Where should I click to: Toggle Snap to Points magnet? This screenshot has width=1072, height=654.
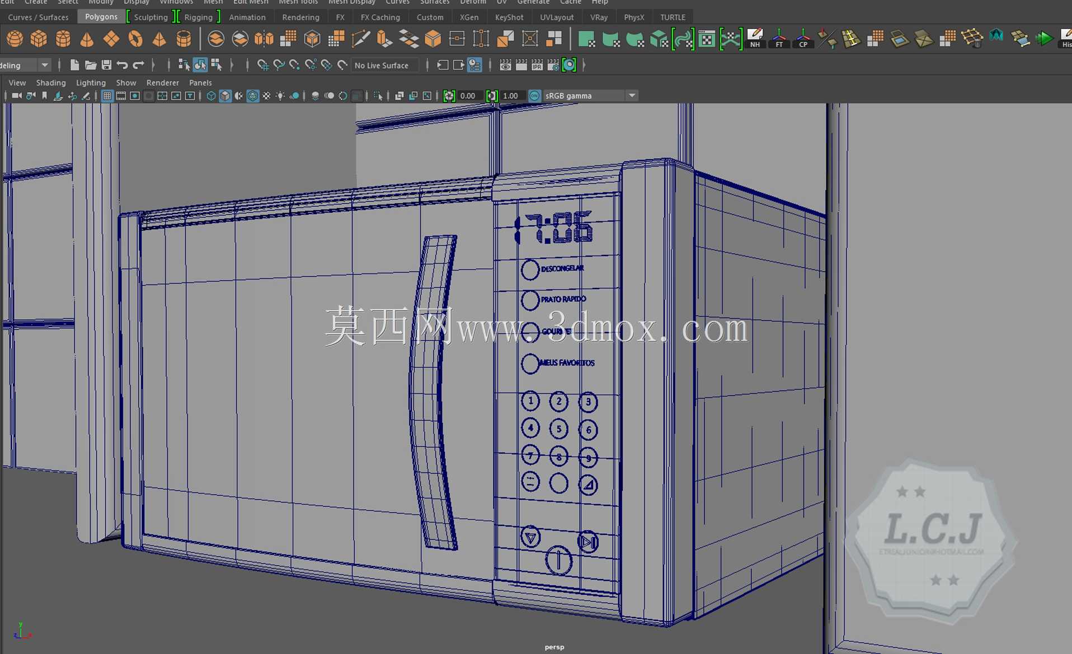pyautogui.click(x=294, y=65)
